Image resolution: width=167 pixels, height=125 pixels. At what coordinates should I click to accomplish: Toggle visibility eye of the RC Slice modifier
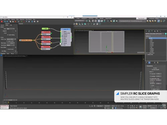pos(146,38)
